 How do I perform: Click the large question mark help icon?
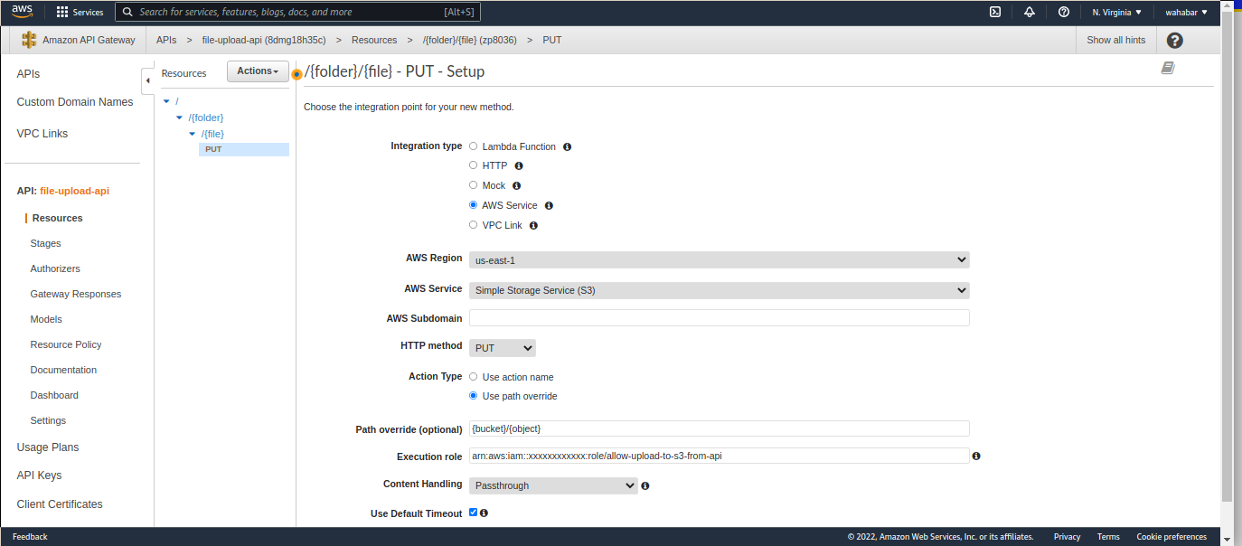pos(1174,40)
